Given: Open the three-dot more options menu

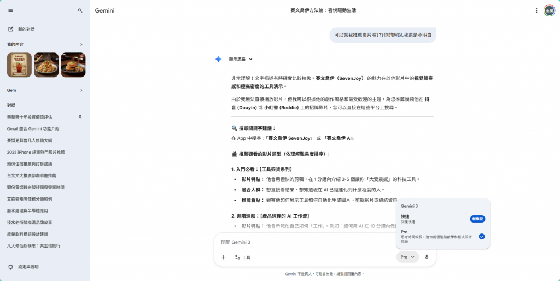Looking at the screenshot, I should [536, 11].
